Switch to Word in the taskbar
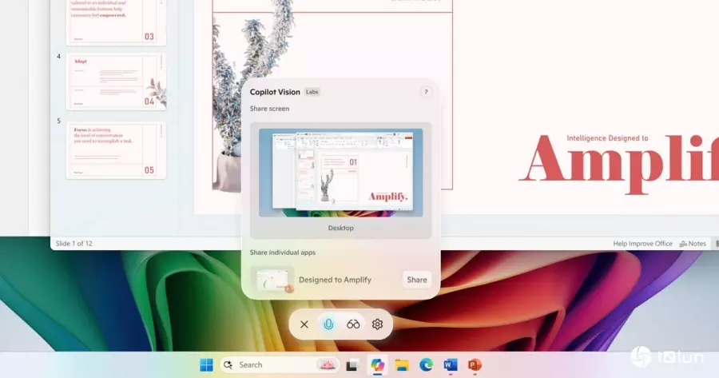Image resolution: width=719 pixels, height=378 pixels. [x=451, y=364]
